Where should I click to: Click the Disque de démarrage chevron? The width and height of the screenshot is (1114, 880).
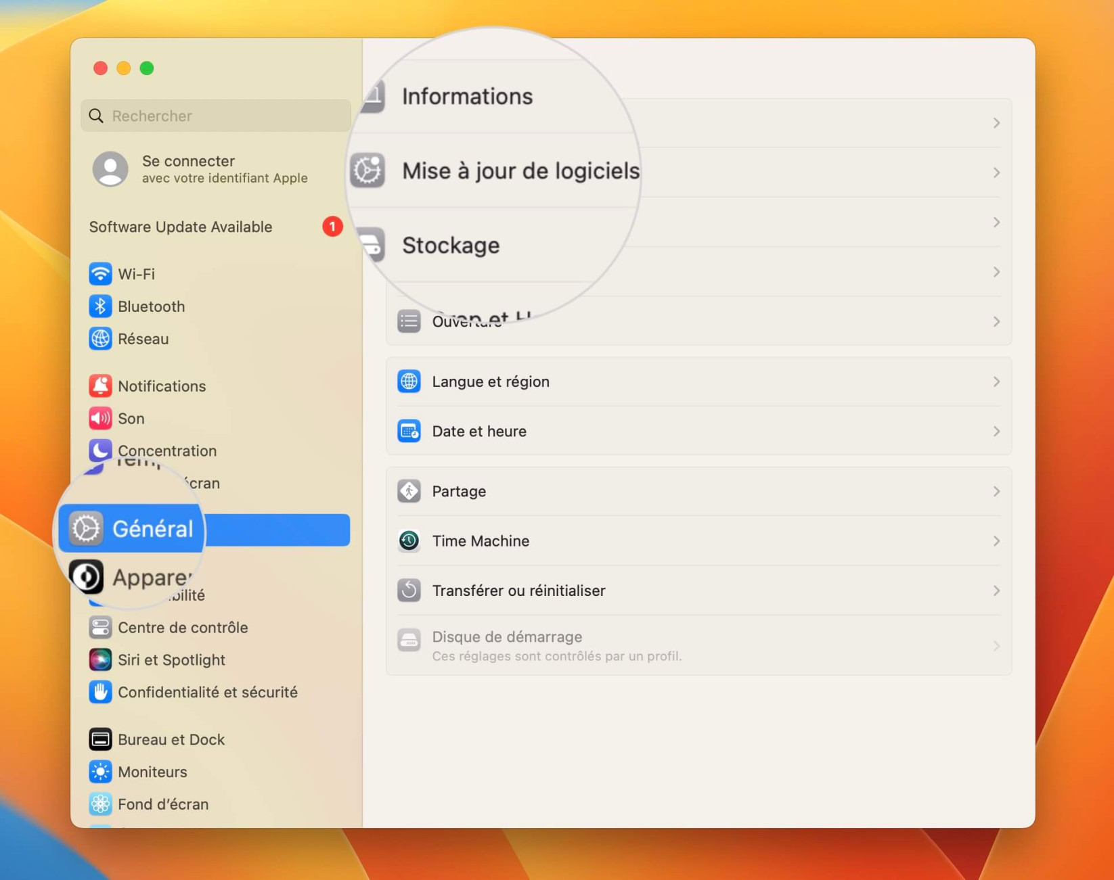pyautogui.click(x=996, y=646)
